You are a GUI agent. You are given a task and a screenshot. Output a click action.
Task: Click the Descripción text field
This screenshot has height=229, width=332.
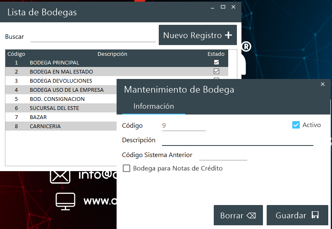(x=237, y=141)
